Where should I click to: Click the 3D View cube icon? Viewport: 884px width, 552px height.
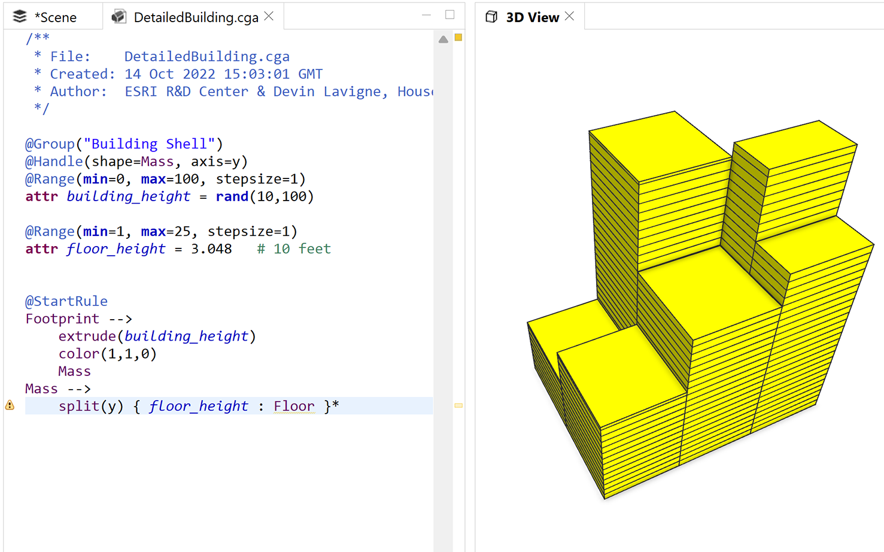(x=491, y=17)
